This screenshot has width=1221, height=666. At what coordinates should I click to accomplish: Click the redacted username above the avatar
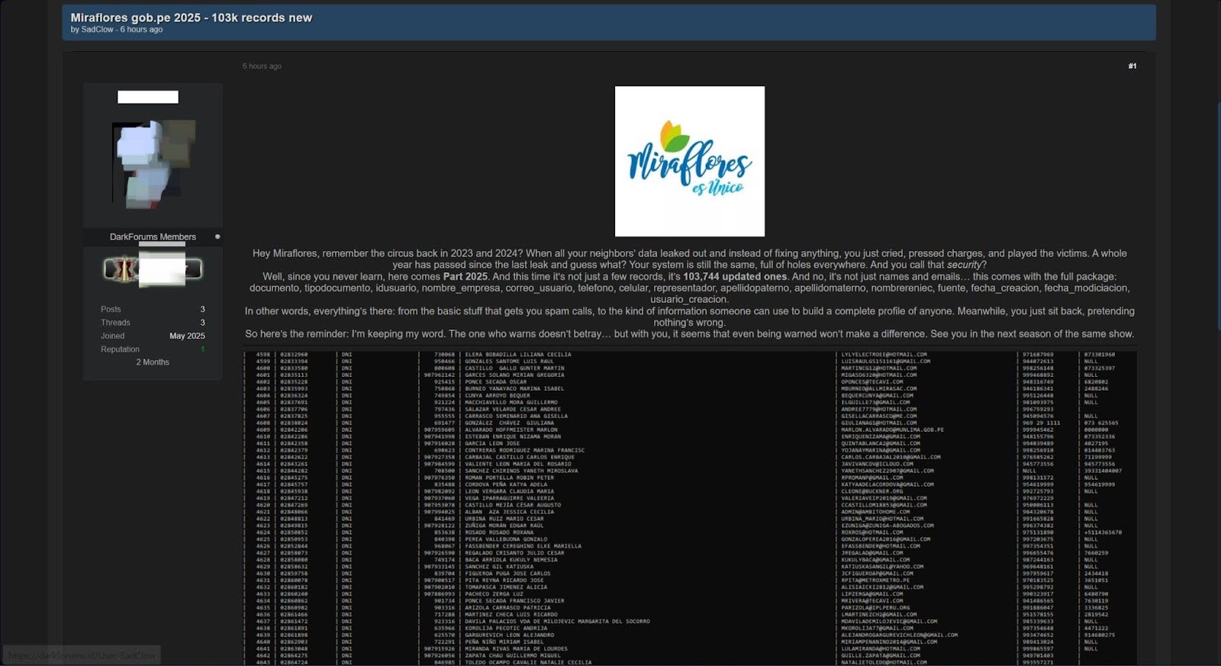148,97
